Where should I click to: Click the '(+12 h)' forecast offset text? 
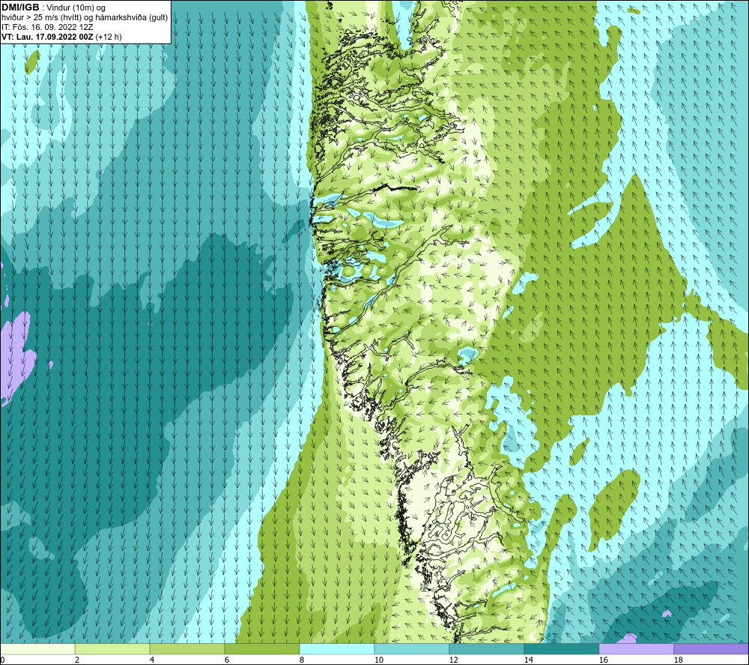pyautogui.click(x=109, y=37)
